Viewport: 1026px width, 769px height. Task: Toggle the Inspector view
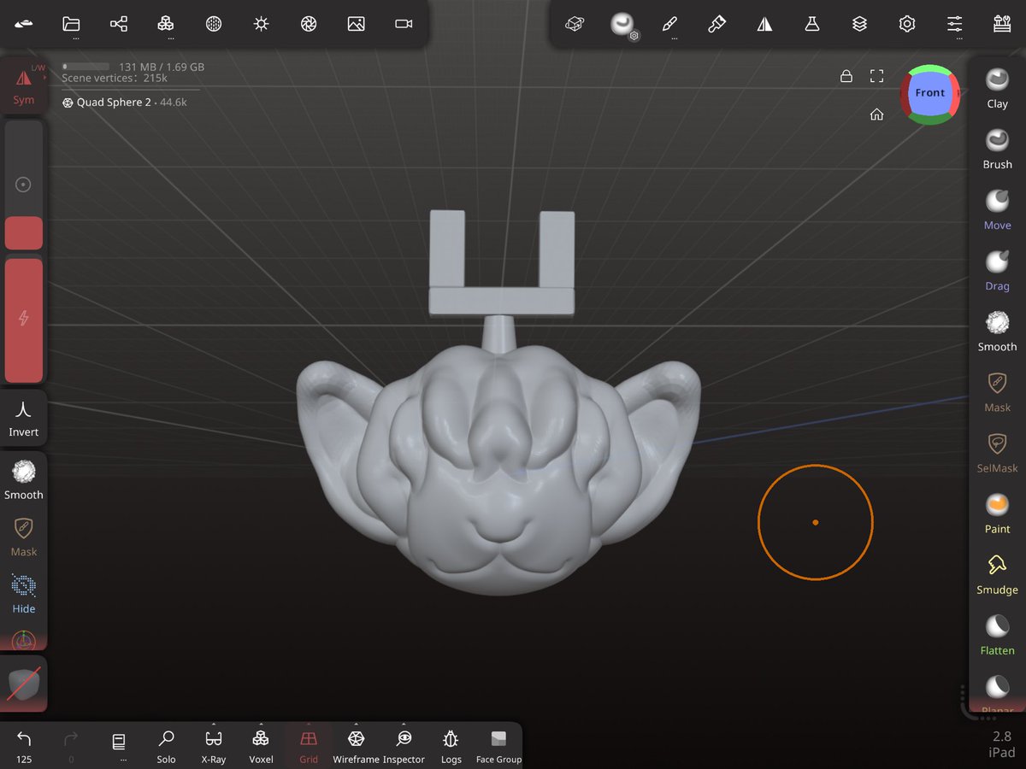point(404,746)
